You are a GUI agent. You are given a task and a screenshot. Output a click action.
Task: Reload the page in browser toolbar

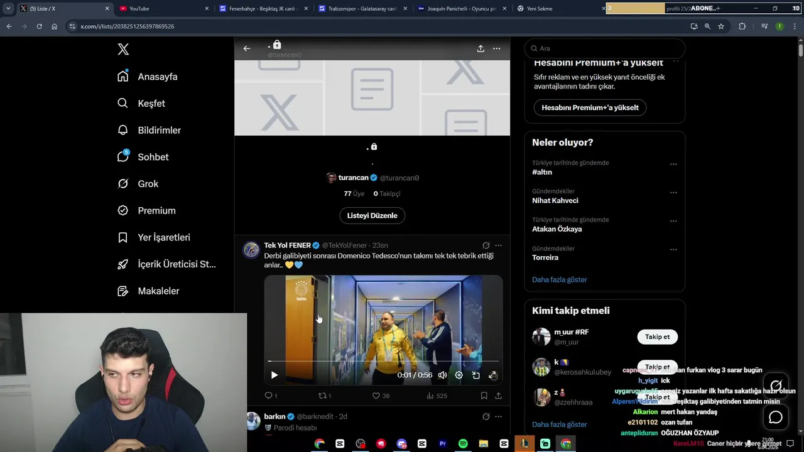click(x=39, y=26)
